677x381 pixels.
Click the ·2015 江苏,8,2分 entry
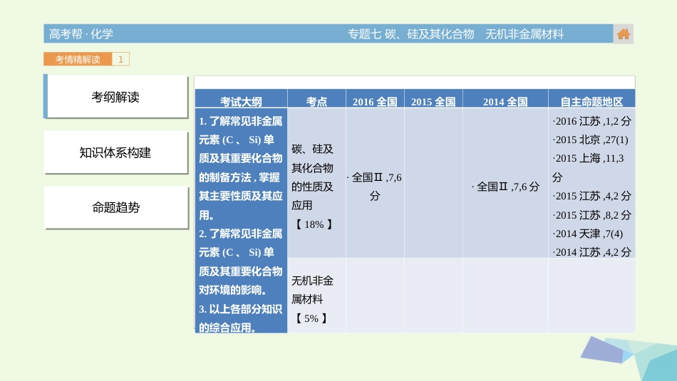pyautogui.click(x=591, y=215)
